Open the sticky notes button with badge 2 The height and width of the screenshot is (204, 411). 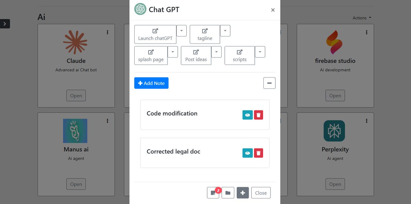point(213,193)
